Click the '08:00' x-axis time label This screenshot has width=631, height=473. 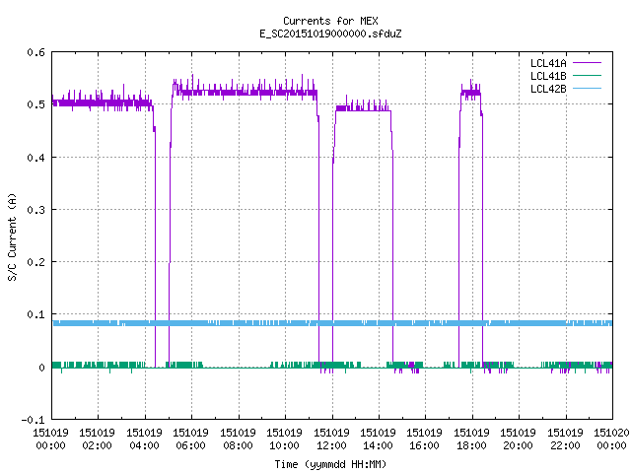(x=238, y=445)
